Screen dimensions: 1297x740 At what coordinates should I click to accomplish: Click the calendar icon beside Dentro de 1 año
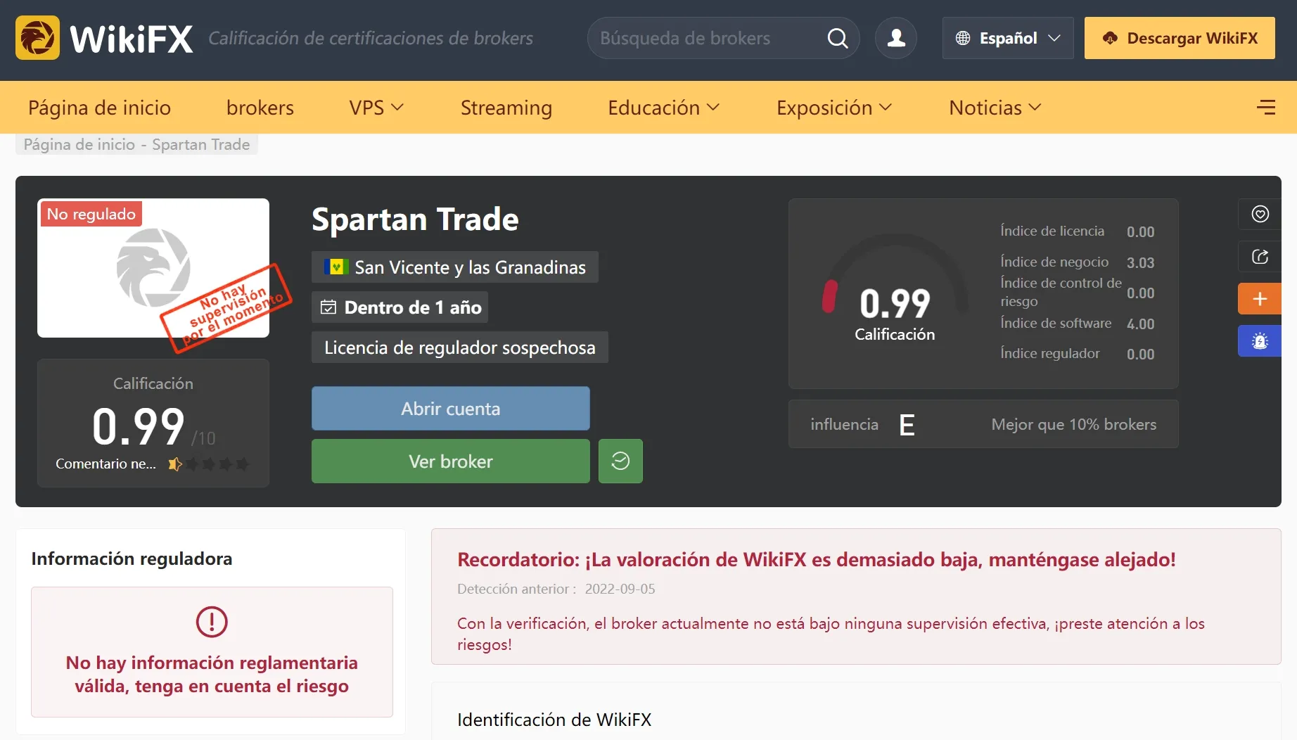tap(328, 307)
